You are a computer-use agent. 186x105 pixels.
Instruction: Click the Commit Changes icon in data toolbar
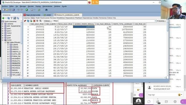37,21
